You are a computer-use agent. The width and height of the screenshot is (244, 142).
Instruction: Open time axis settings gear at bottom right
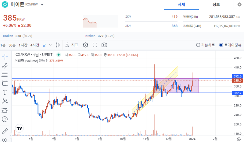click(239, 139)
